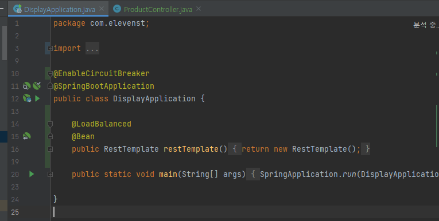Click the DisplayApplication class name on line 12
The image size is (439, 221).
pyautogui.click(x=154, y=98)
